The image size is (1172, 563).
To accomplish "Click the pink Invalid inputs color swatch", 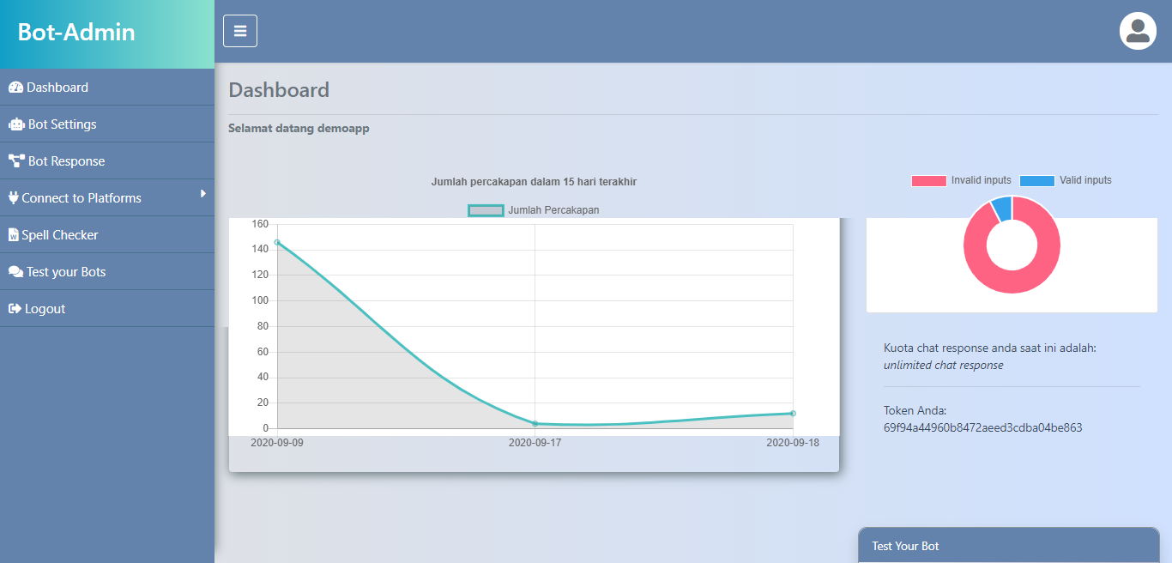I will coord(928,181).
